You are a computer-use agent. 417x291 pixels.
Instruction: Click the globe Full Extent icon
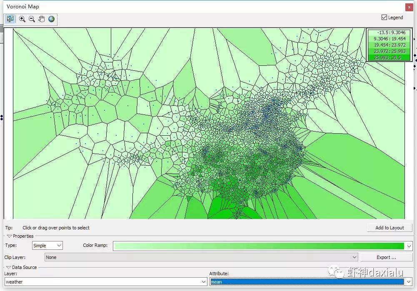tap(52, 19)
